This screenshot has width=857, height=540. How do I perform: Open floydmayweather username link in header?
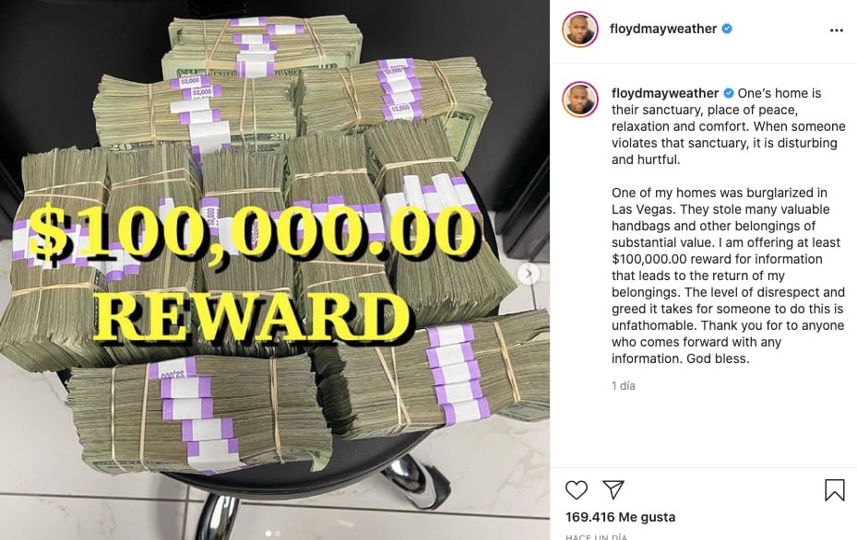pos(663,29)
